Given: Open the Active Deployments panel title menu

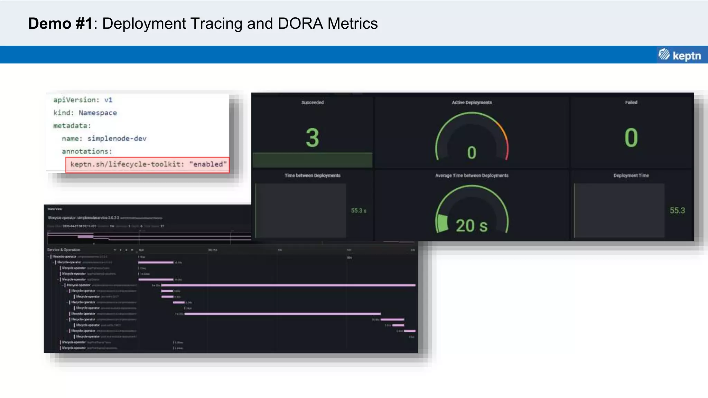Looking at the screenshot, I should point(472,103).
